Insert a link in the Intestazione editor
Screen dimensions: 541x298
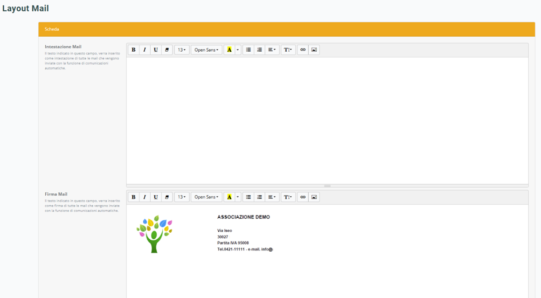point(303,50)
